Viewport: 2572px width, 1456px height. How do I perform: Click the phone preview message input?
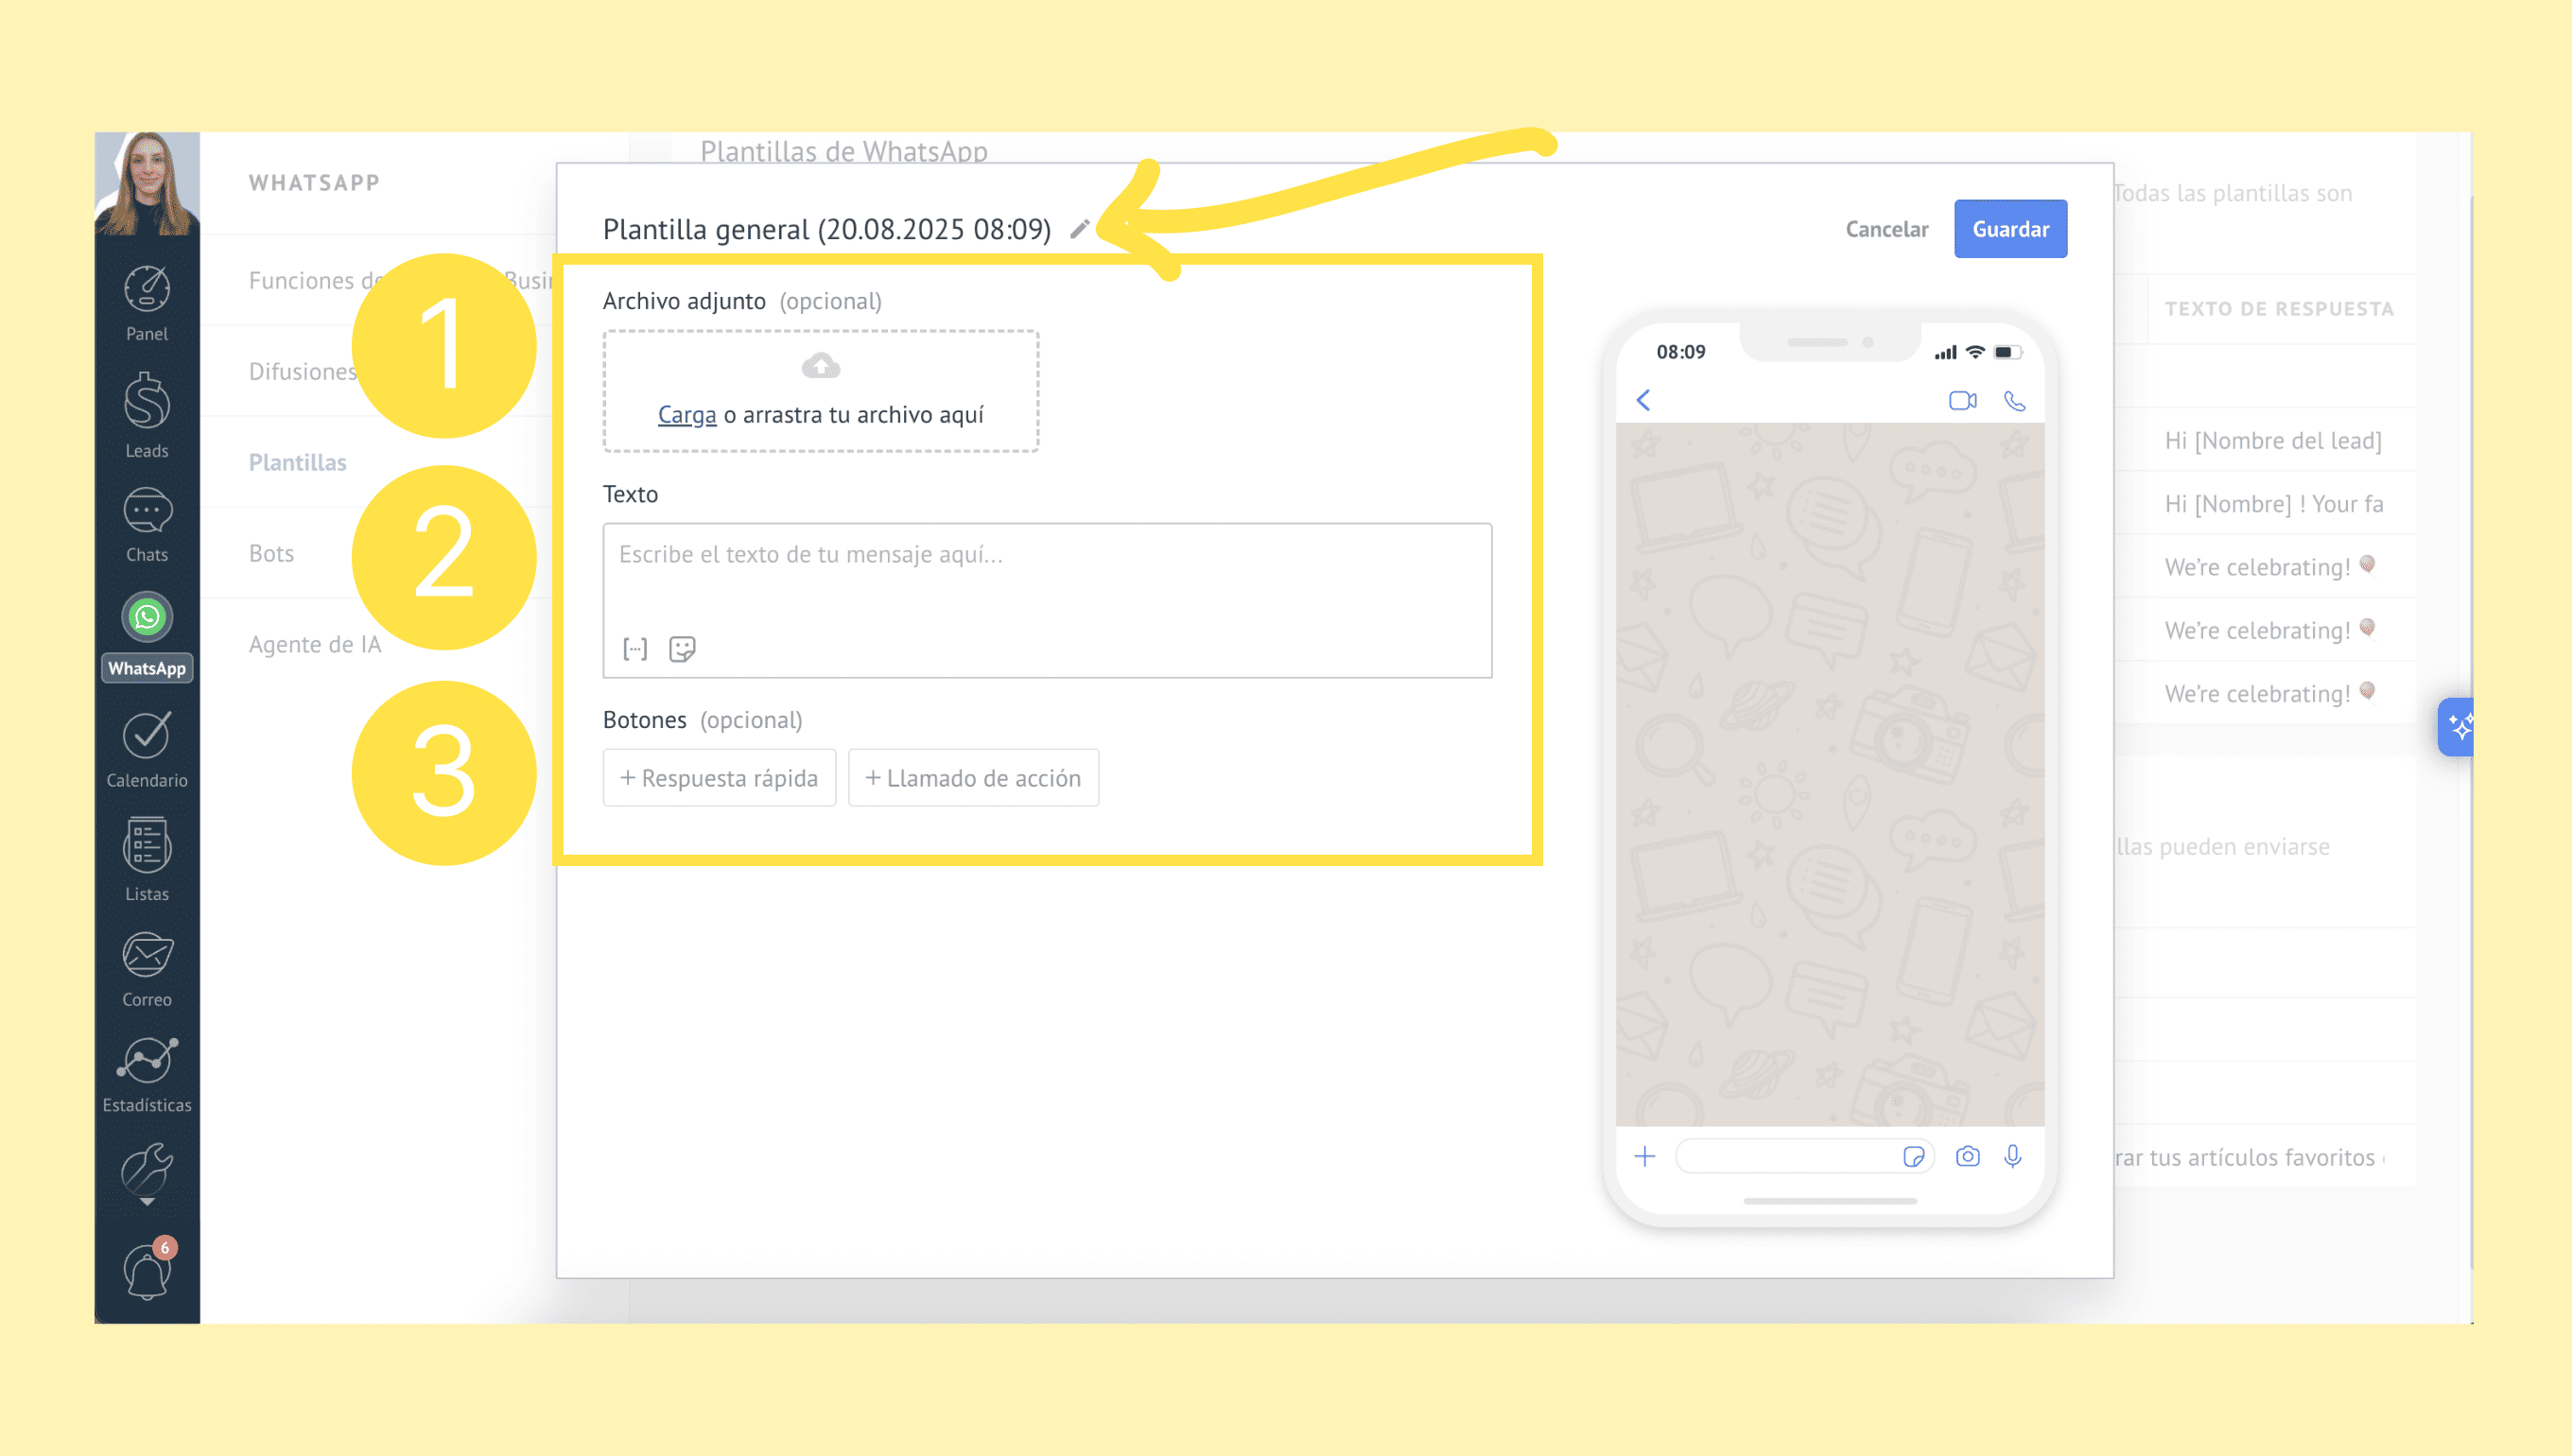(1805, 1157)
